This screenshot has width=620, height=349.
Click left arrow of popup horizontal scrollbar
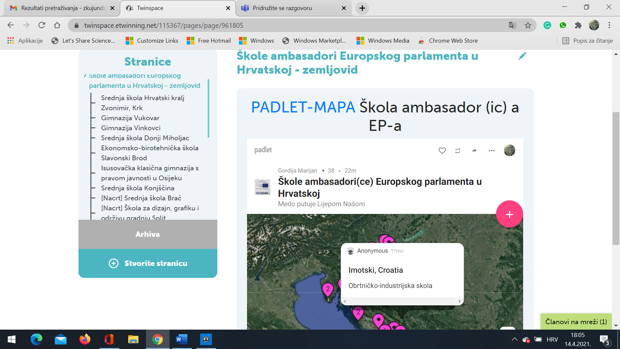point(345,301)
